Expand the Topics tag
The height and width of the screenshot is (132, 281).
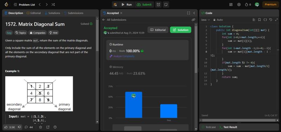point(21,33)
